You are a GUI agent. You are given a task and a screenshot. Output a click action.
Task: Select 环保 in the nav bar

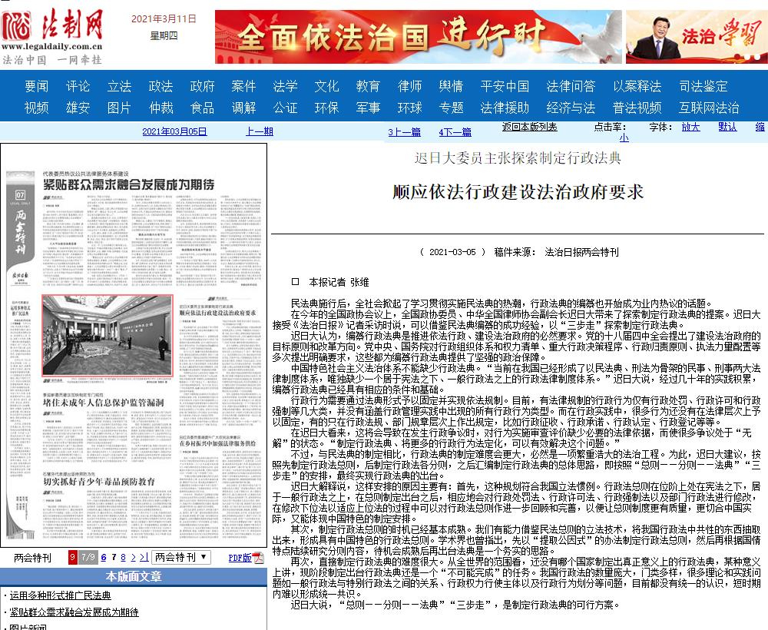(x=326, y=108)
